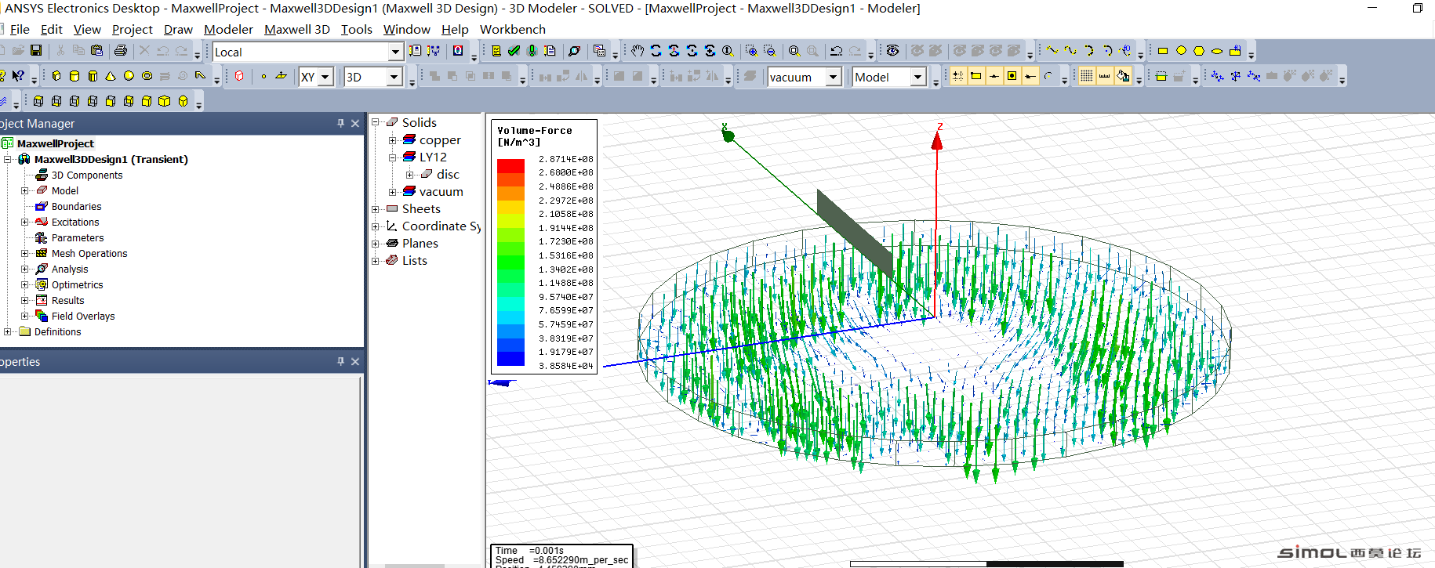Draw a torus solid tool

coord(147,76)
